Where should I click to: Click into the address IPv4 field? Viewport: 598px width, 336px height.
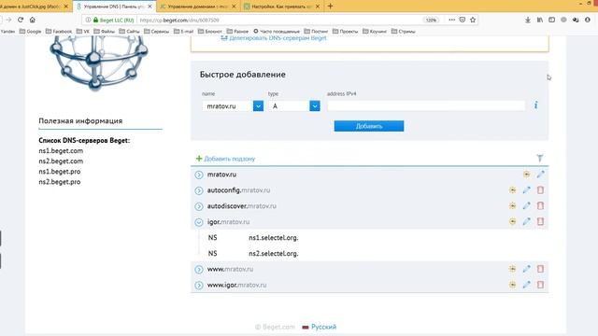(426, 105)
